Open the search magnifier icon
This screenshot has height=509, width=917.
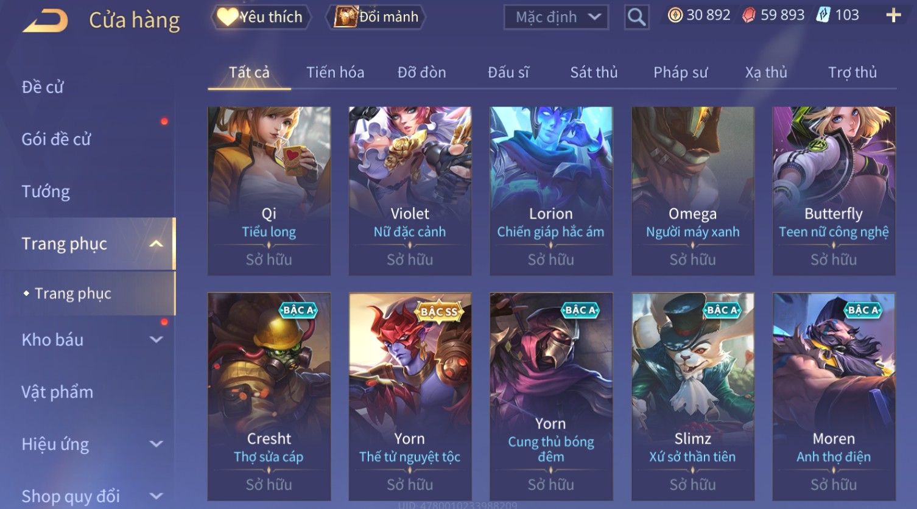point(636,17)
